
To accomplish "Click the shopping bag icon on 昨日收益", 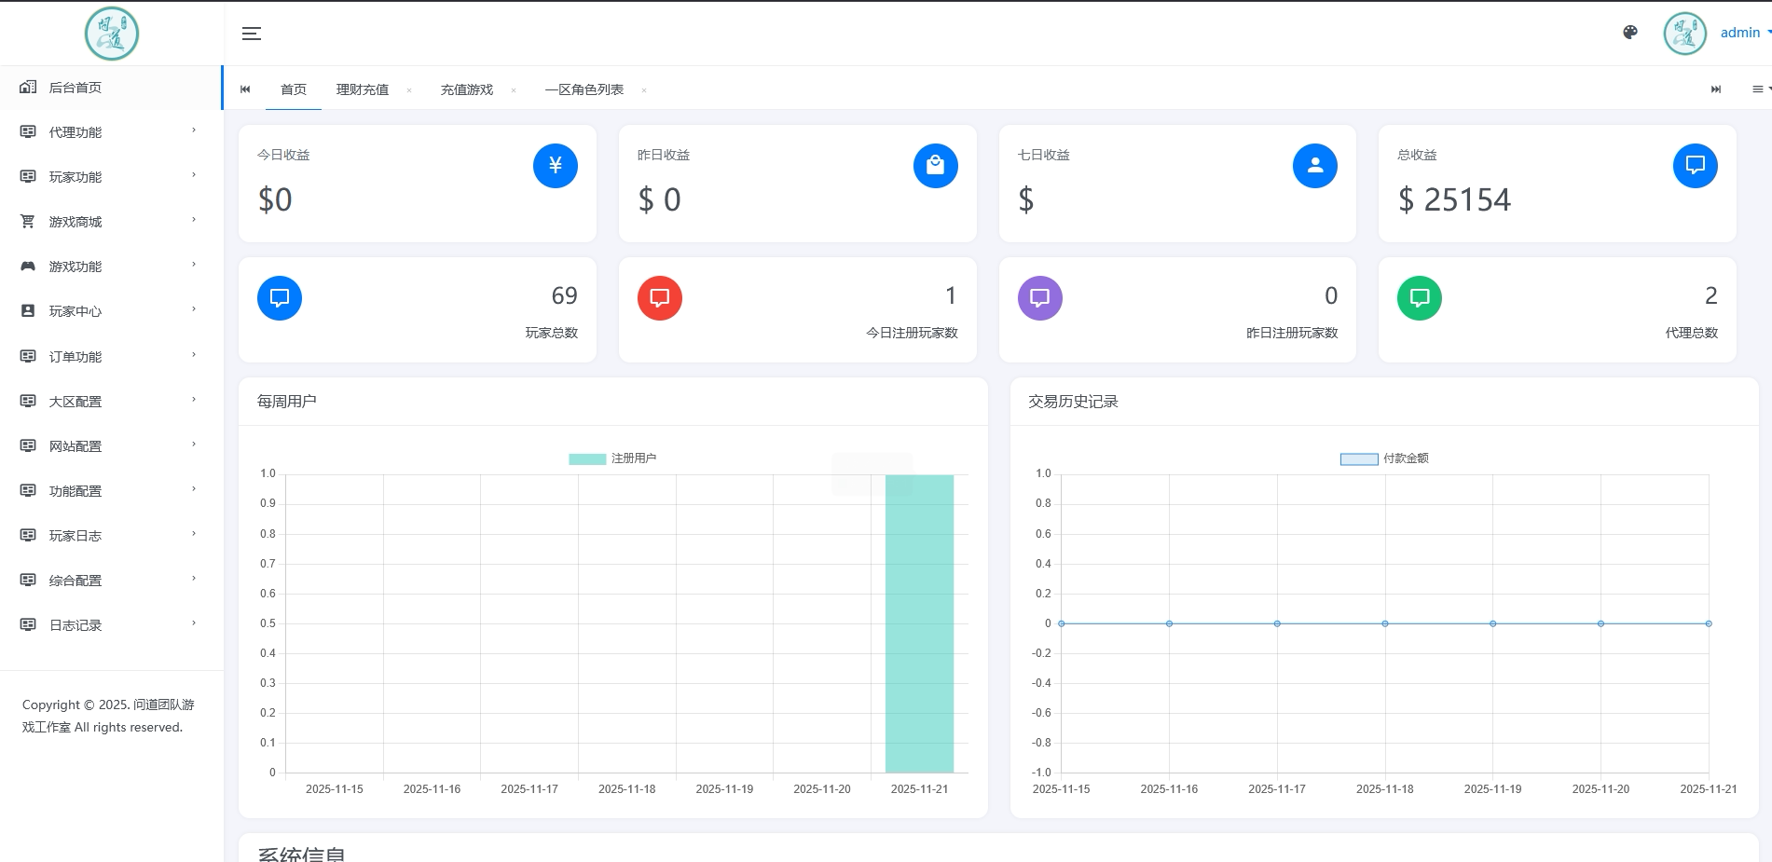I will [x=936, y=166].
